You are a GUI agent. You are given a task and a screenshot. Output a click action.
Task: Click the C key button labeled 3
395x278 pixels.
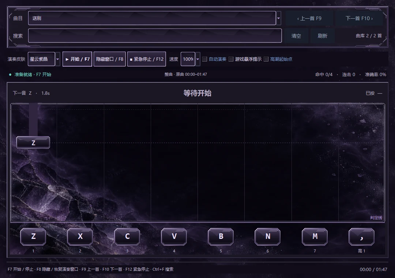(127, 237)
